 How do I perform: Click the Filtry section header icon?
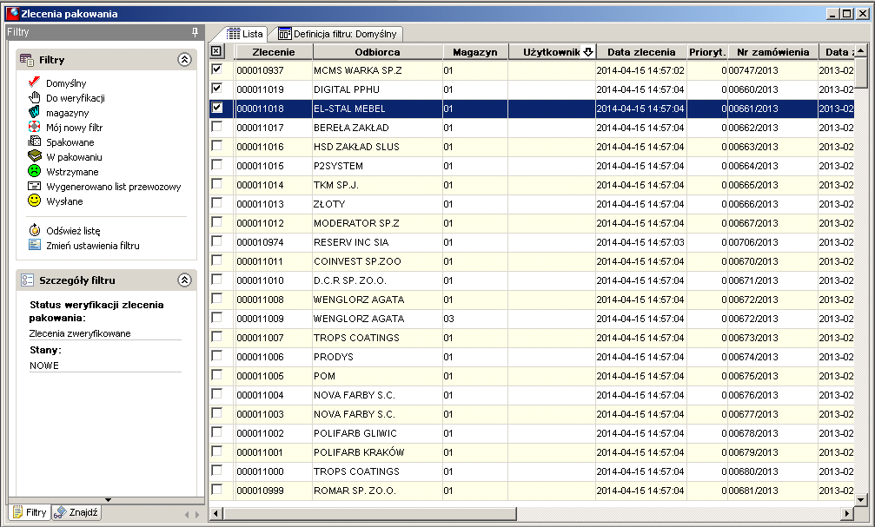click(26, 60)
